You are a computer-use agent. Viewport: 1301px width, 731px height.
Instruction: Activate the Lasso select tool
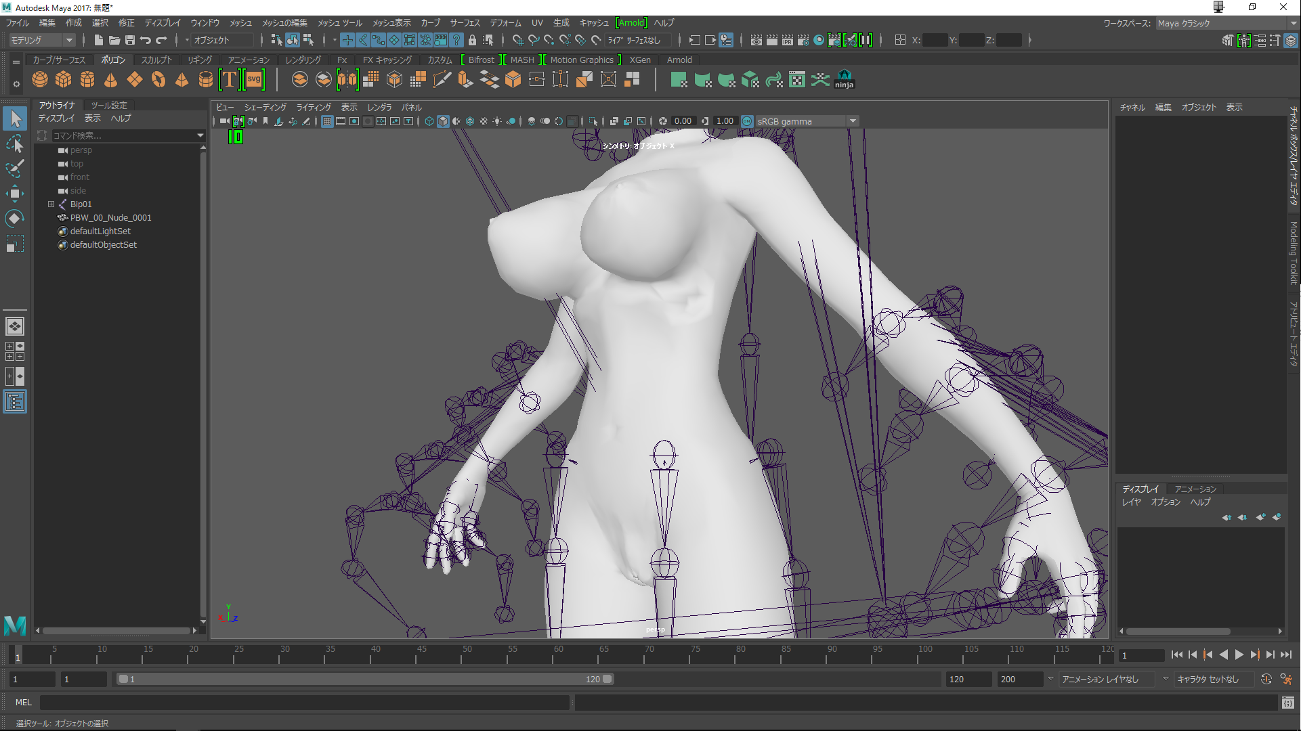(x=15, y=143)
